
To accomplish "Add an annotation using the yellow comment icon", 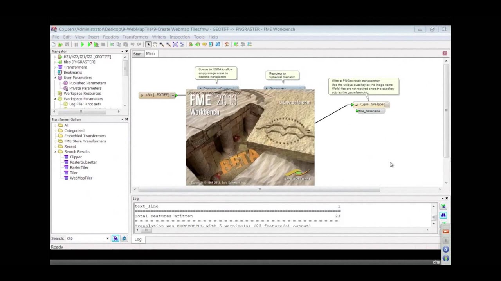I will pyautogui.click(x=204, y=44).
